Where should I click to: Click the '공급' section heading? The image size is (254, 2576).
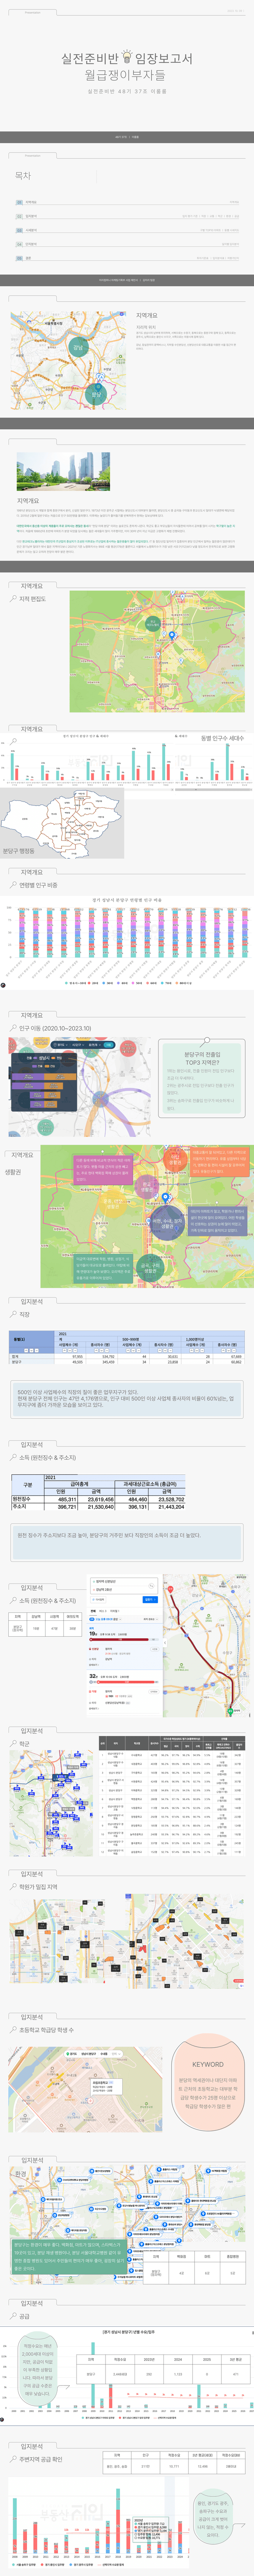tap(25, 2316)
